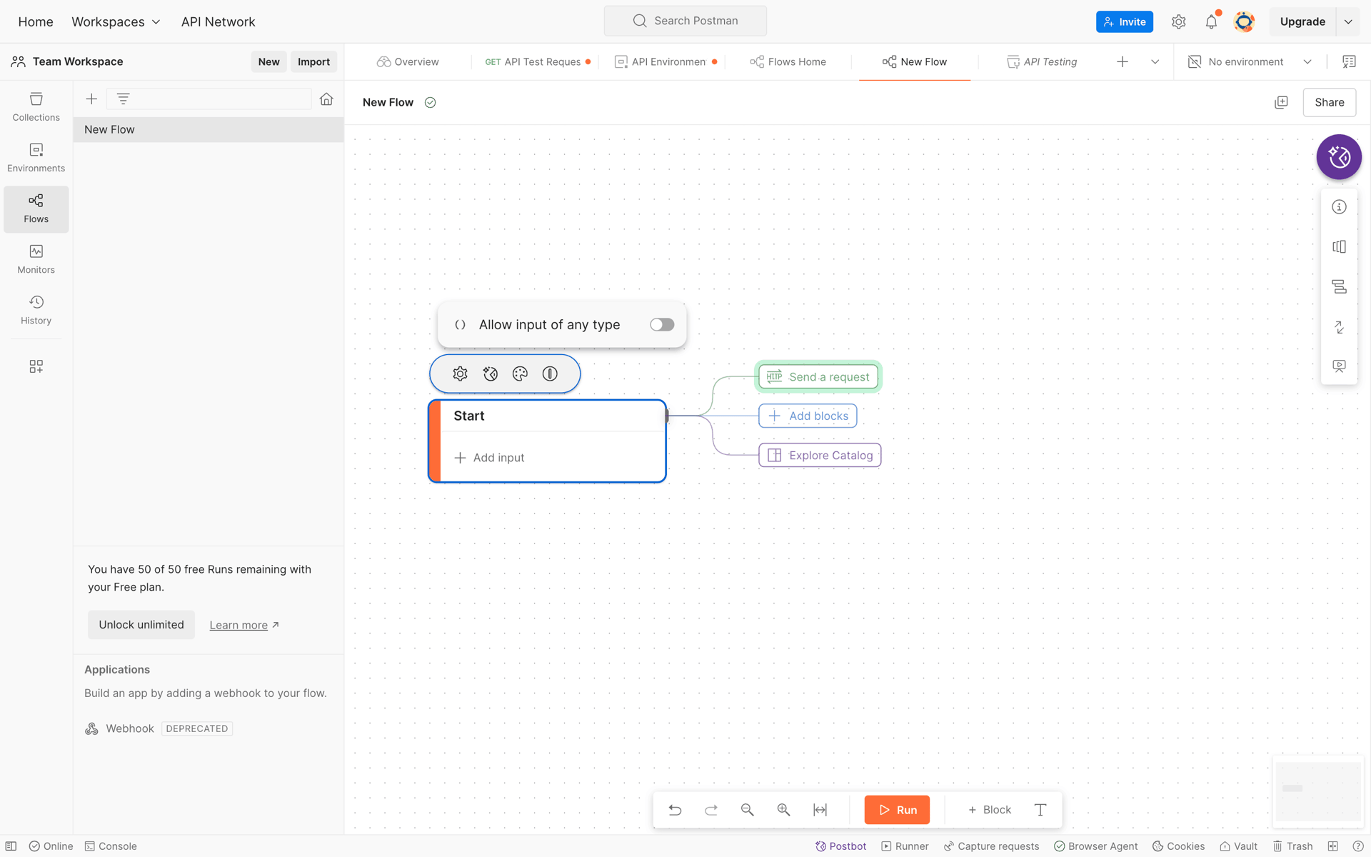Click the Invite button
Image resolution: width=1371 pixels, height=857 pixels.
[x=1124, y=22]
